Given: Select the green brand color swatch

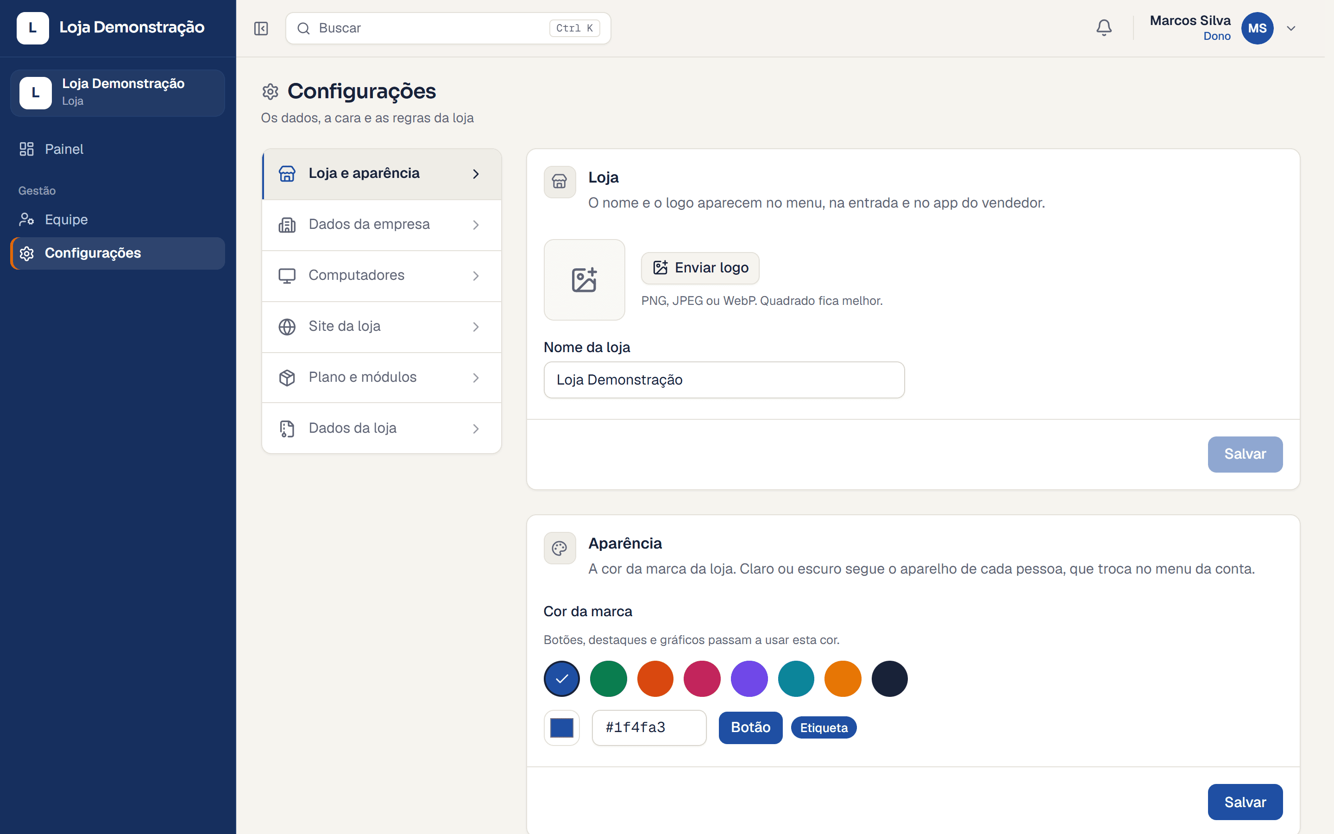Looking at the screenshot, I should [x=609, y=678].
